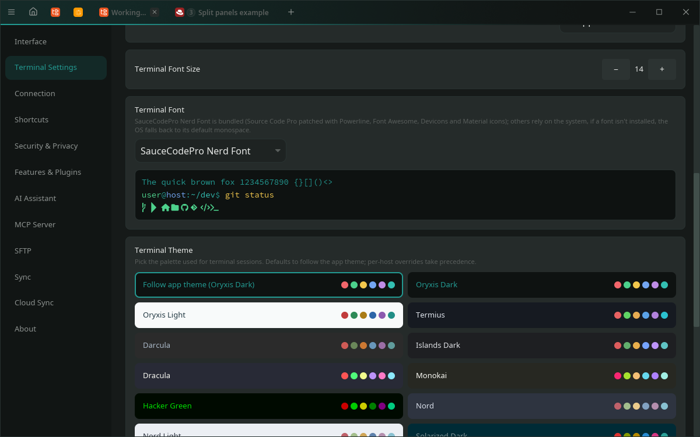This screenshot has height=437, width=700.
Task: Select the Nord terminal theme
Action: 542,406
